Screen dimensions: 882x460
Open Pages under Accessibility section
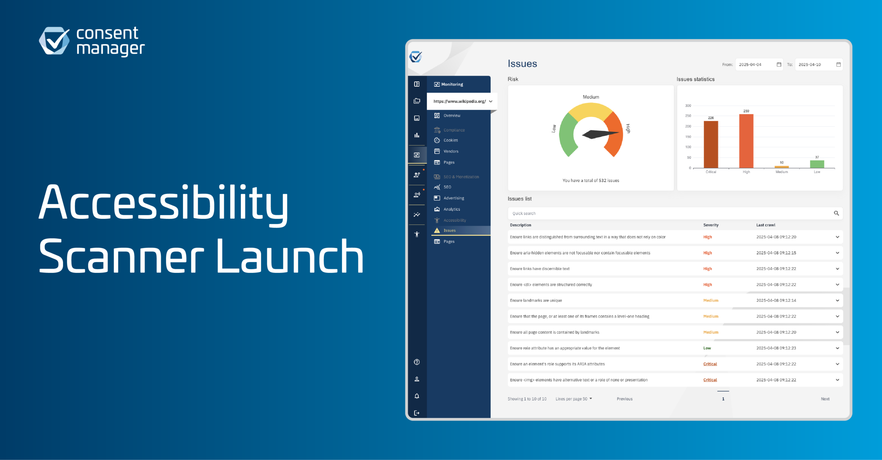pos(444,242)
